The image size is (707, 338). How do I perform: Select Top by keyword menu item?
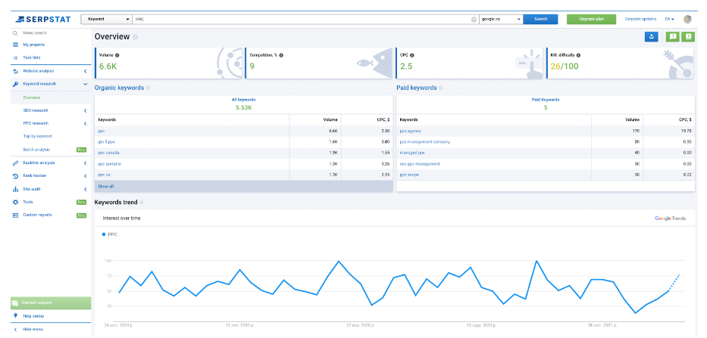click(37, 136)
